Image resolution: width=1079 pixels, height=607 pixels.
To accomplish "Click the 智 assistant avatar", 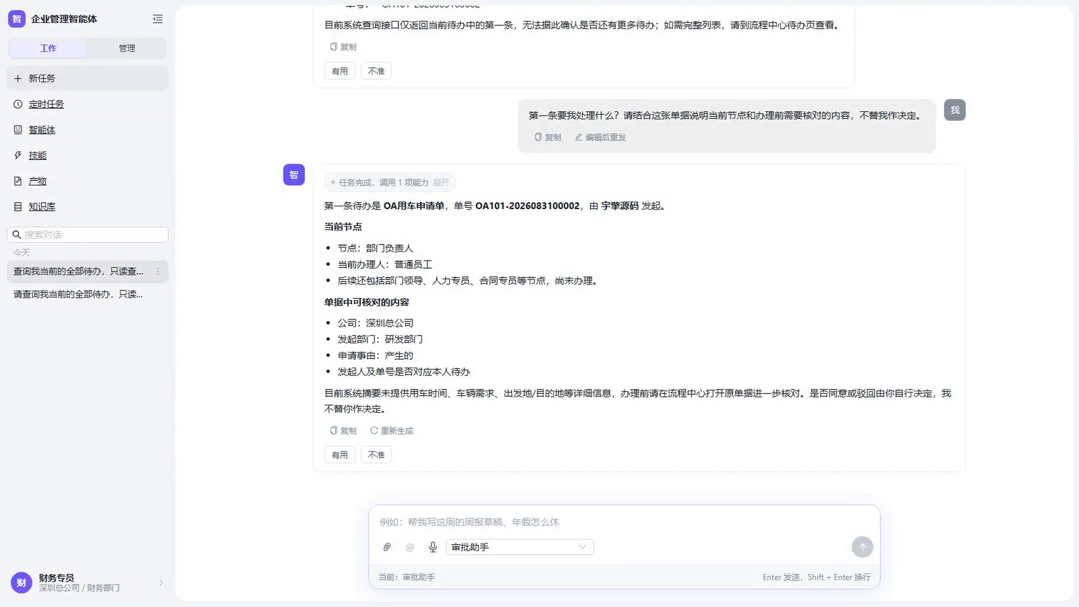I will click(x=294, y=175).
